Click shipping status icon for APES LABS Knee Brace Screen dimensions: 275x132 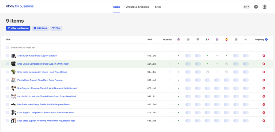[263, 56]
